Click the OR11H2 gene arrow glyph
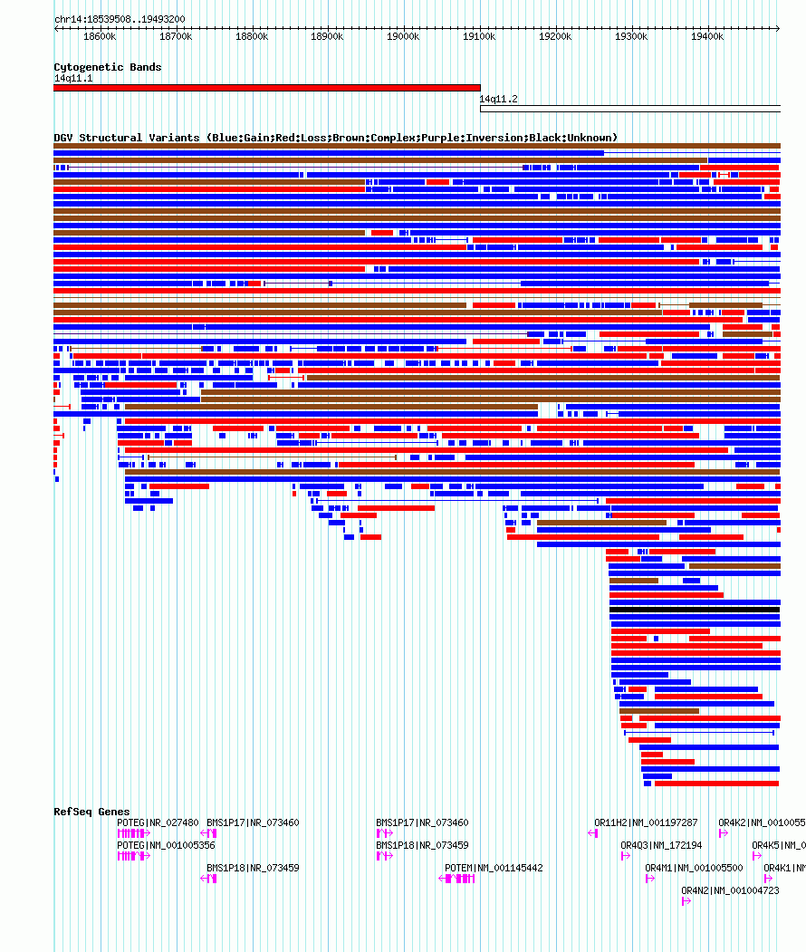The width and height of the screenshot is (806, 952). [x=593, y=833]
